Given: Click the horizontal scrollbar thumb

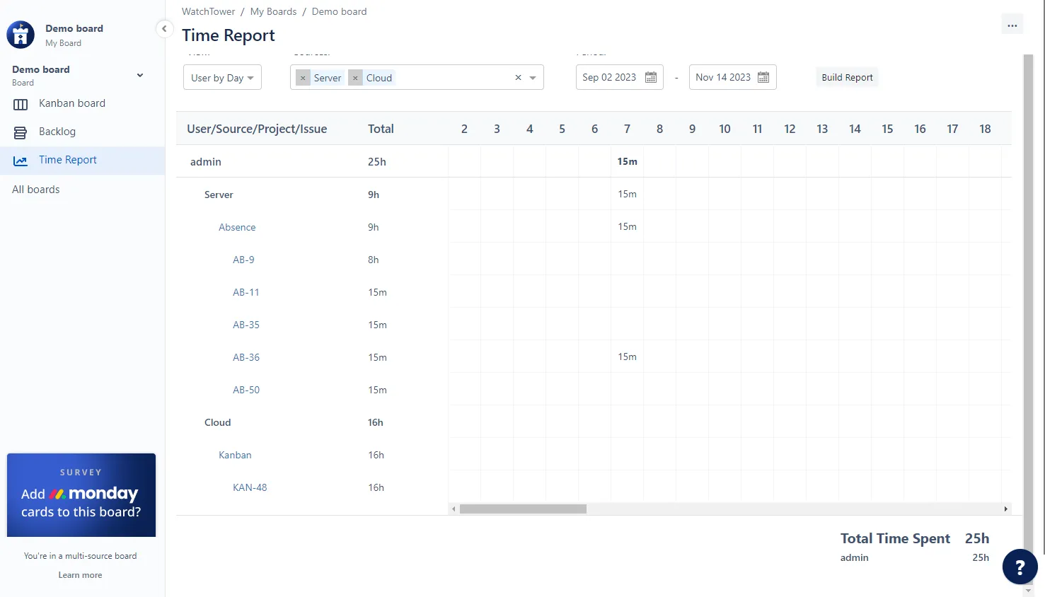Looking at the screenshot, I should (523, 509).
